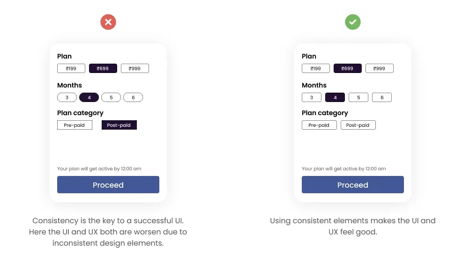Select ₹199 plan in the left card
The image size is (470, 270).
tap(71, 68)
